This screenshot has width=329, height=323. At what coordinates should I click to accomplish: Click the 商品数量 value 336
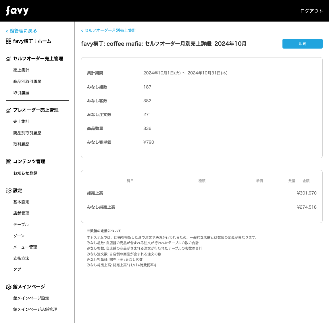point(147,128)
